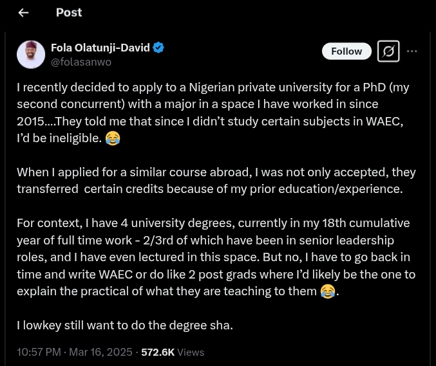Click the 10:57 PM Mar 16, 2025 timestamp
This screenshot has height=366, width=436.
pyautogui.click(x=75, y=352)
